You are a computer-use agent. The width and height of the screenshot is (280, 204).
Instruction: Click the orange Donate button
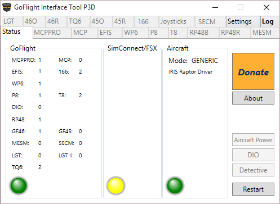click(253, 71)
